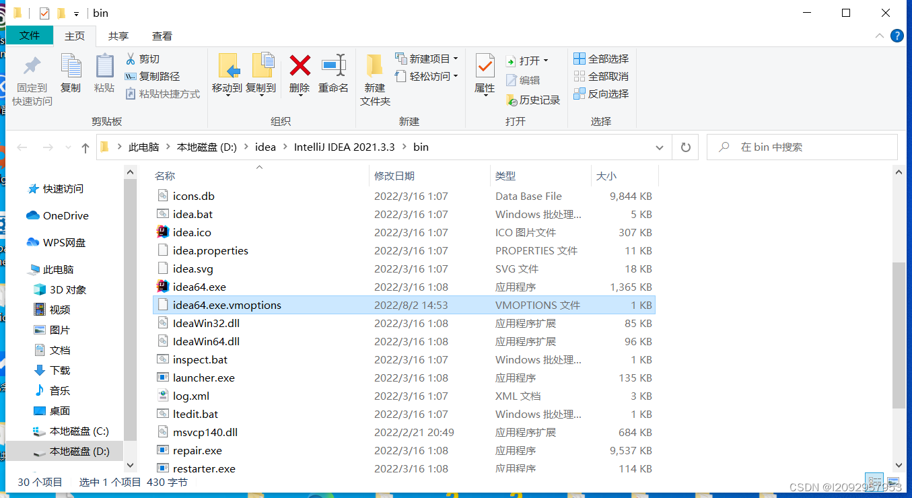The height and width of the screenshot is (498, 912).
Task: Click the Rename (重命名) icon
Action: (333, 66)
